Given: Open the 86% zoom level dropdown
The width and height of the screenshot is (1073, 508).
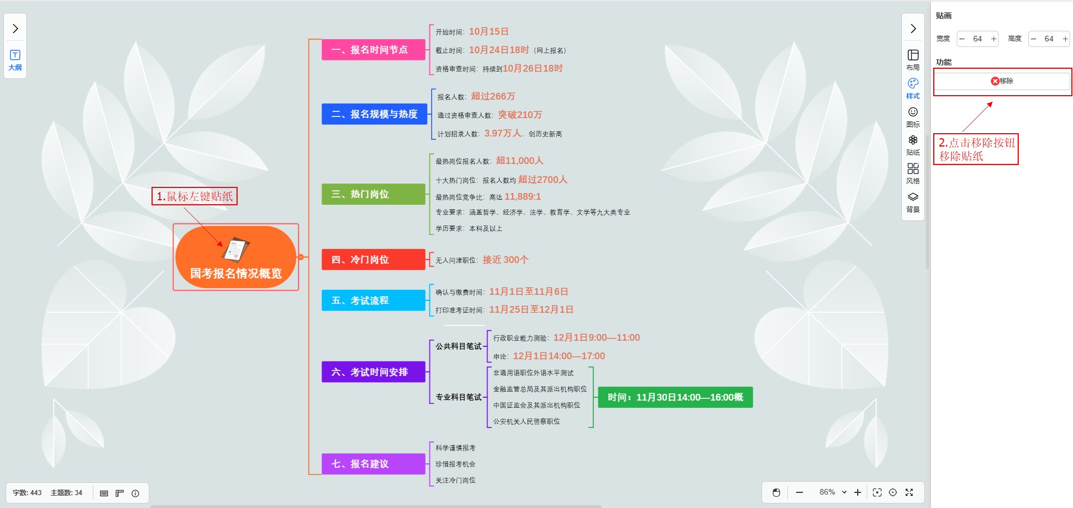Looking at the screenshot, I should tap(833, 492).
